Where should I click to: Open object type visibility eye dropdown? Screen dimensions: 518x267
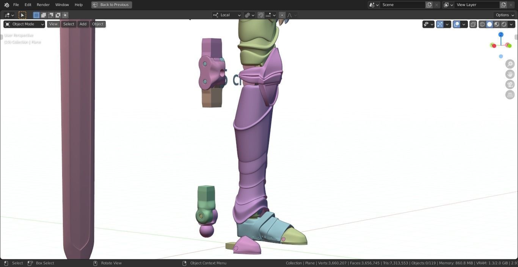pyautogui.click(x=429, y=24)
